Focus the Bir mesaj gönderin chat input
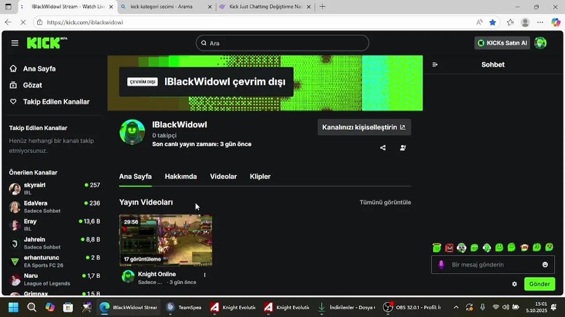 click(x=493, y=265)
